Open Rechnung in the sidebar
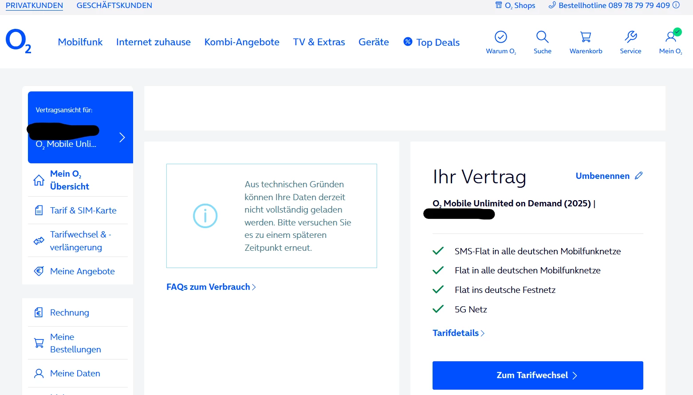This screenshot has width=693, height=395. [70, 312]
